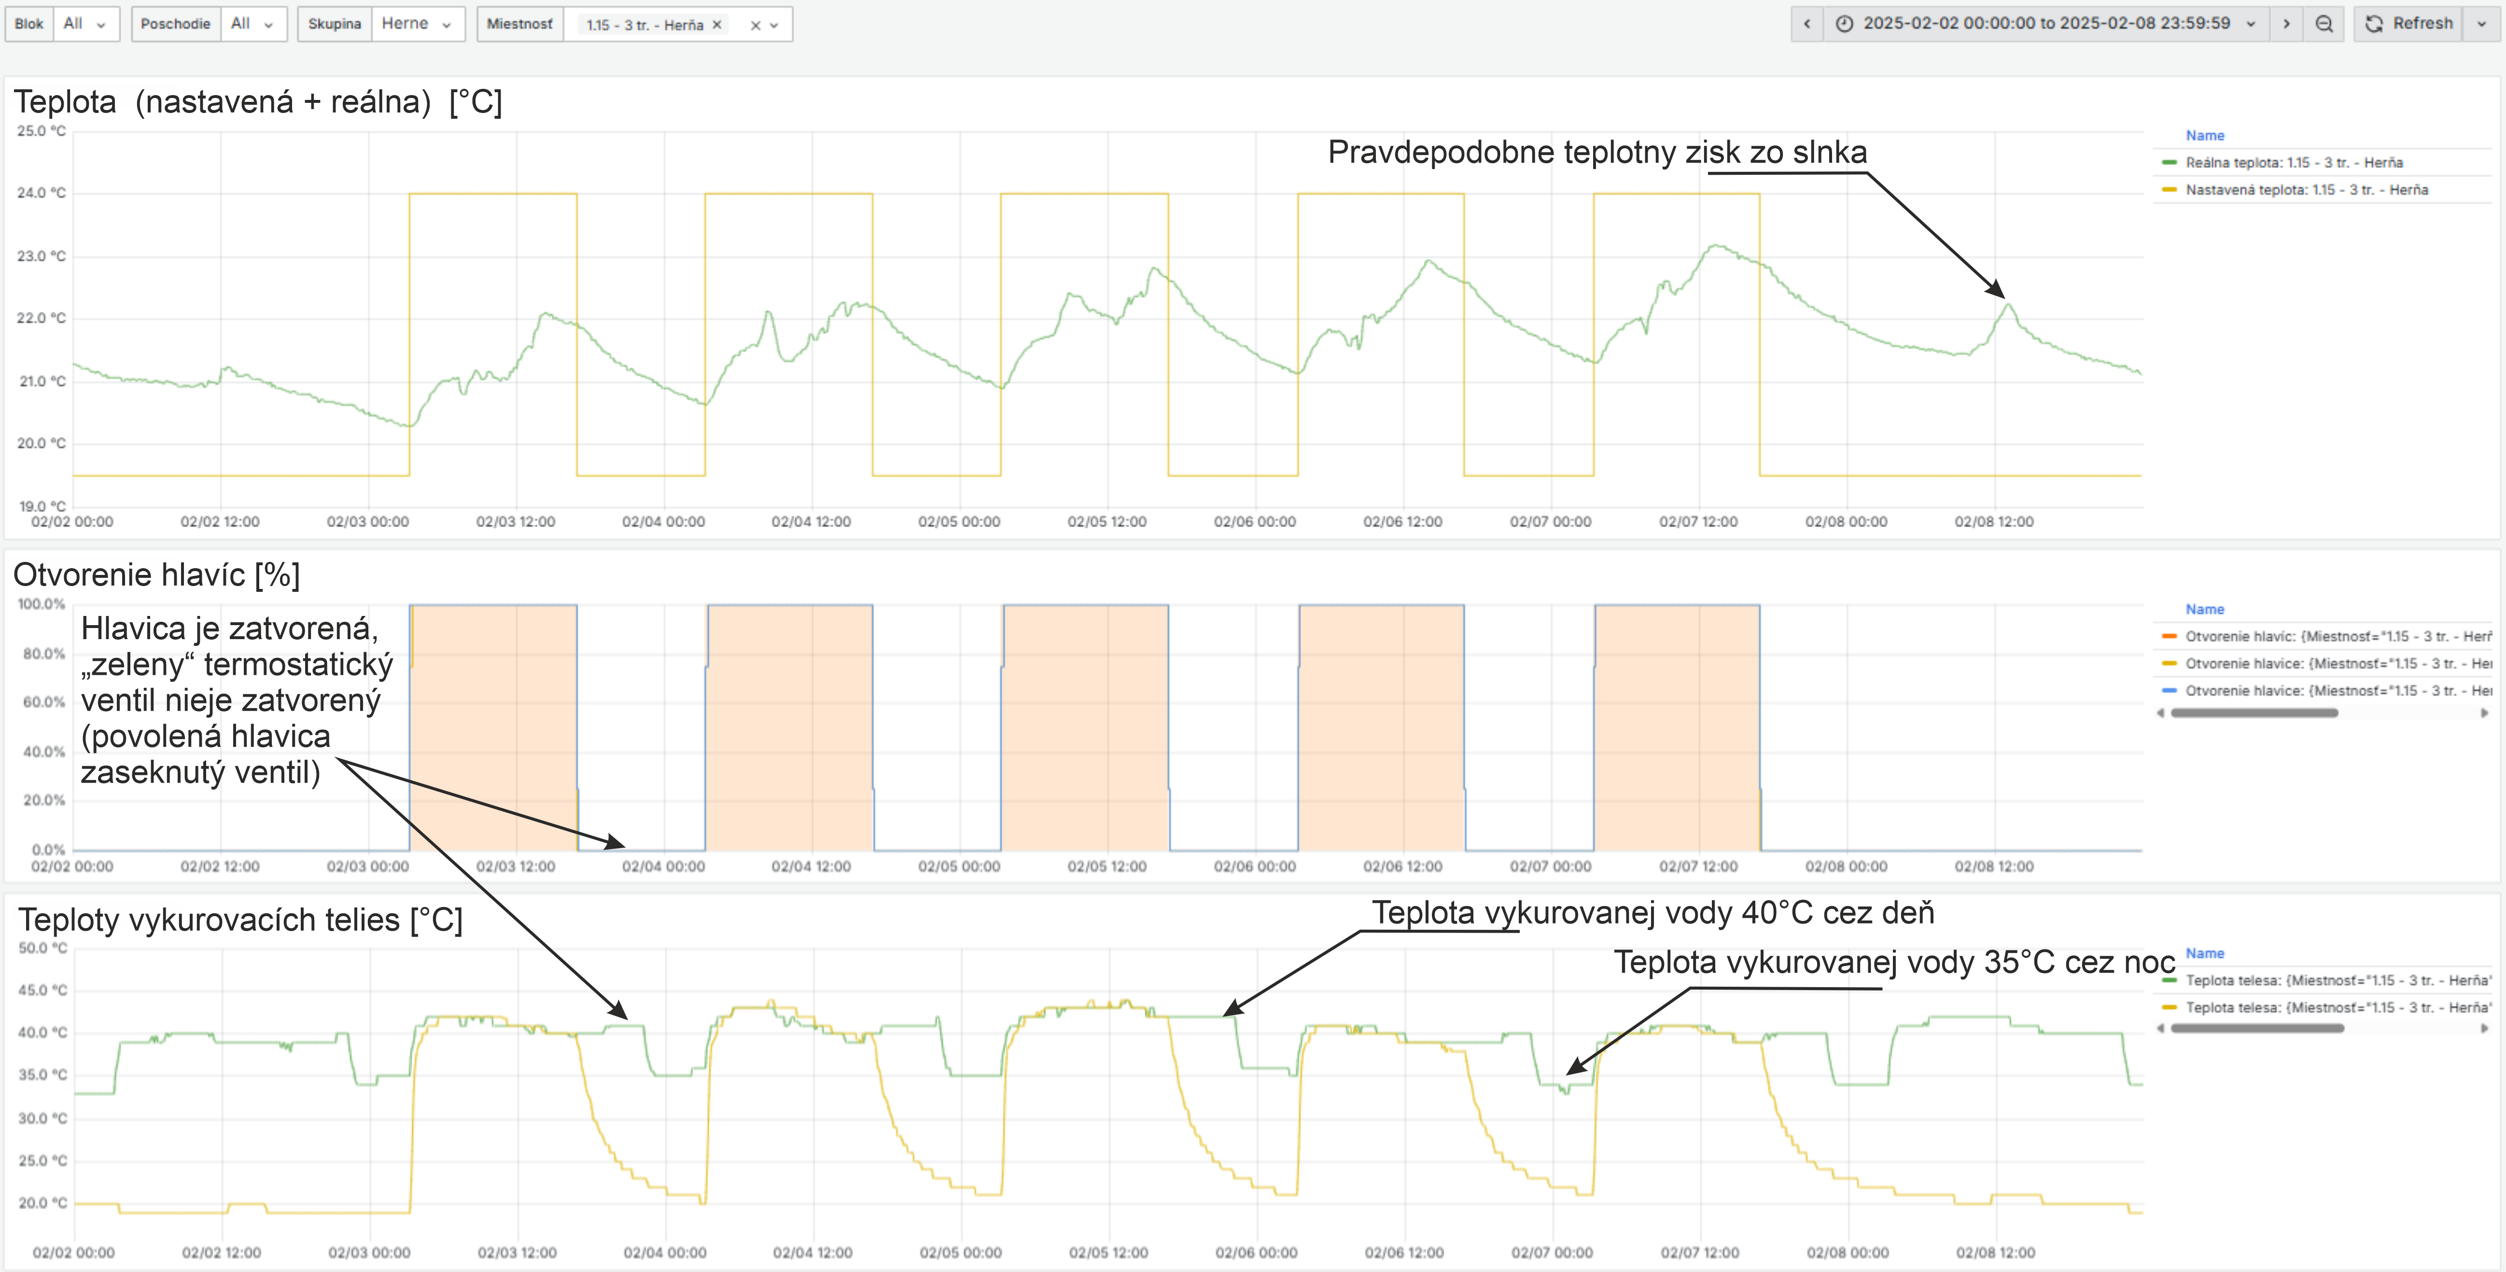Shift time range back with left arrow
The width and height of the screenshot is (2506, 1272).
click(x=1806, y=24)
